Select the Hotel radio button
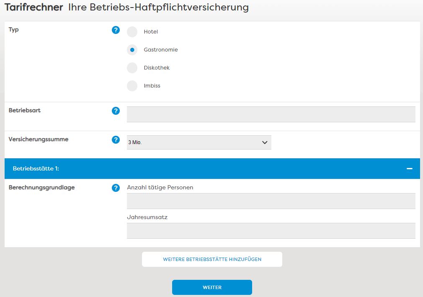Viewport: 423px width, 297px height. 132,32
